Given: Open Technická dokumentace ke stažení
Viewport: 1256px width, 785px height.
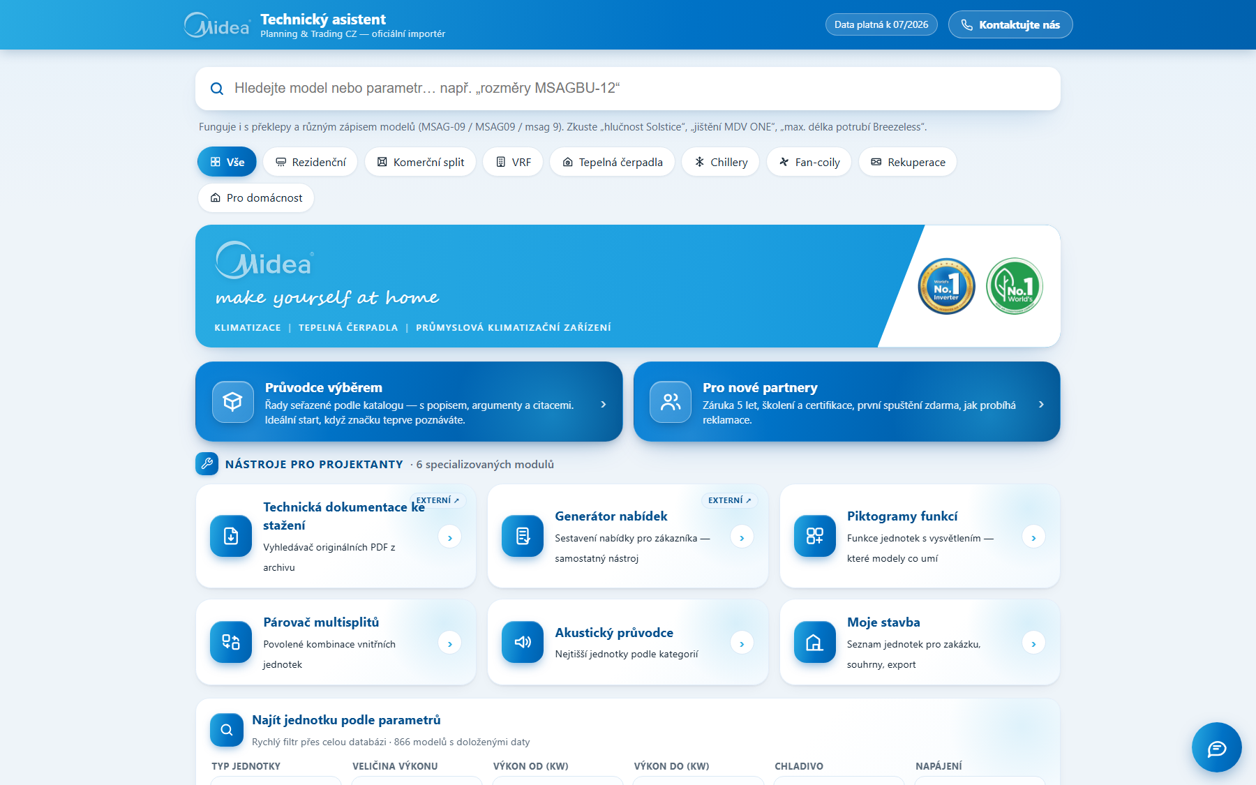Looking at the screenshot, I should tap(336, 536).
